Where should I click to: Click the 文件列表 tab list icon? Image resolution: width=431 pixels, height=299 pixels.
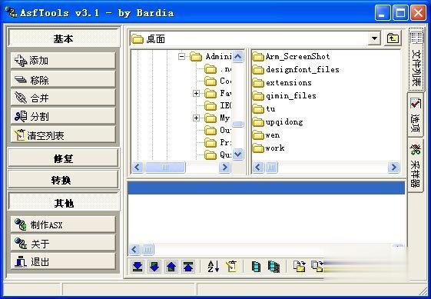(x=416, y=38)
